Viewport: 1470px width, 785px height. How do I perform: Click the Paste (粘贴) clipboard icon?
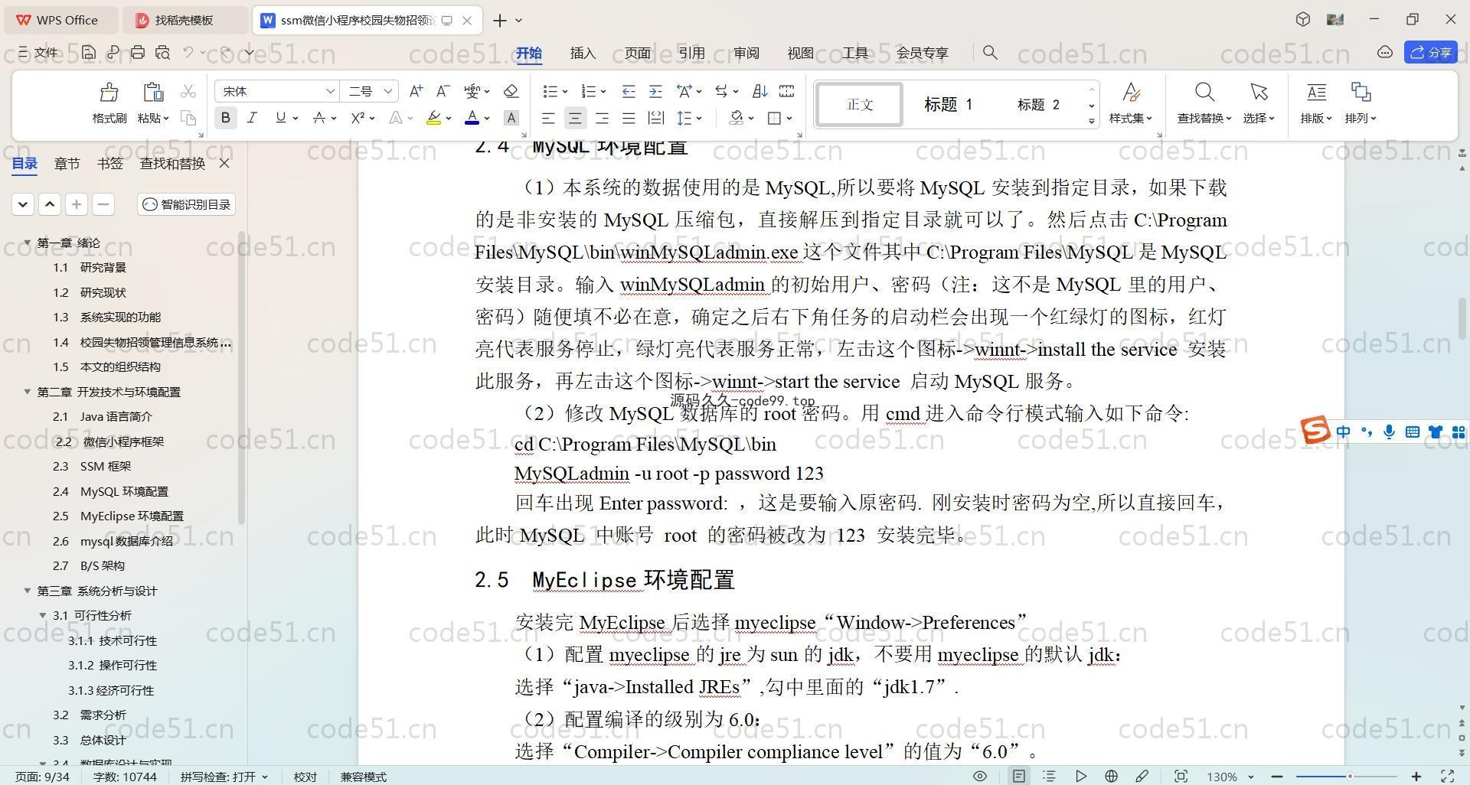point(153,93)
